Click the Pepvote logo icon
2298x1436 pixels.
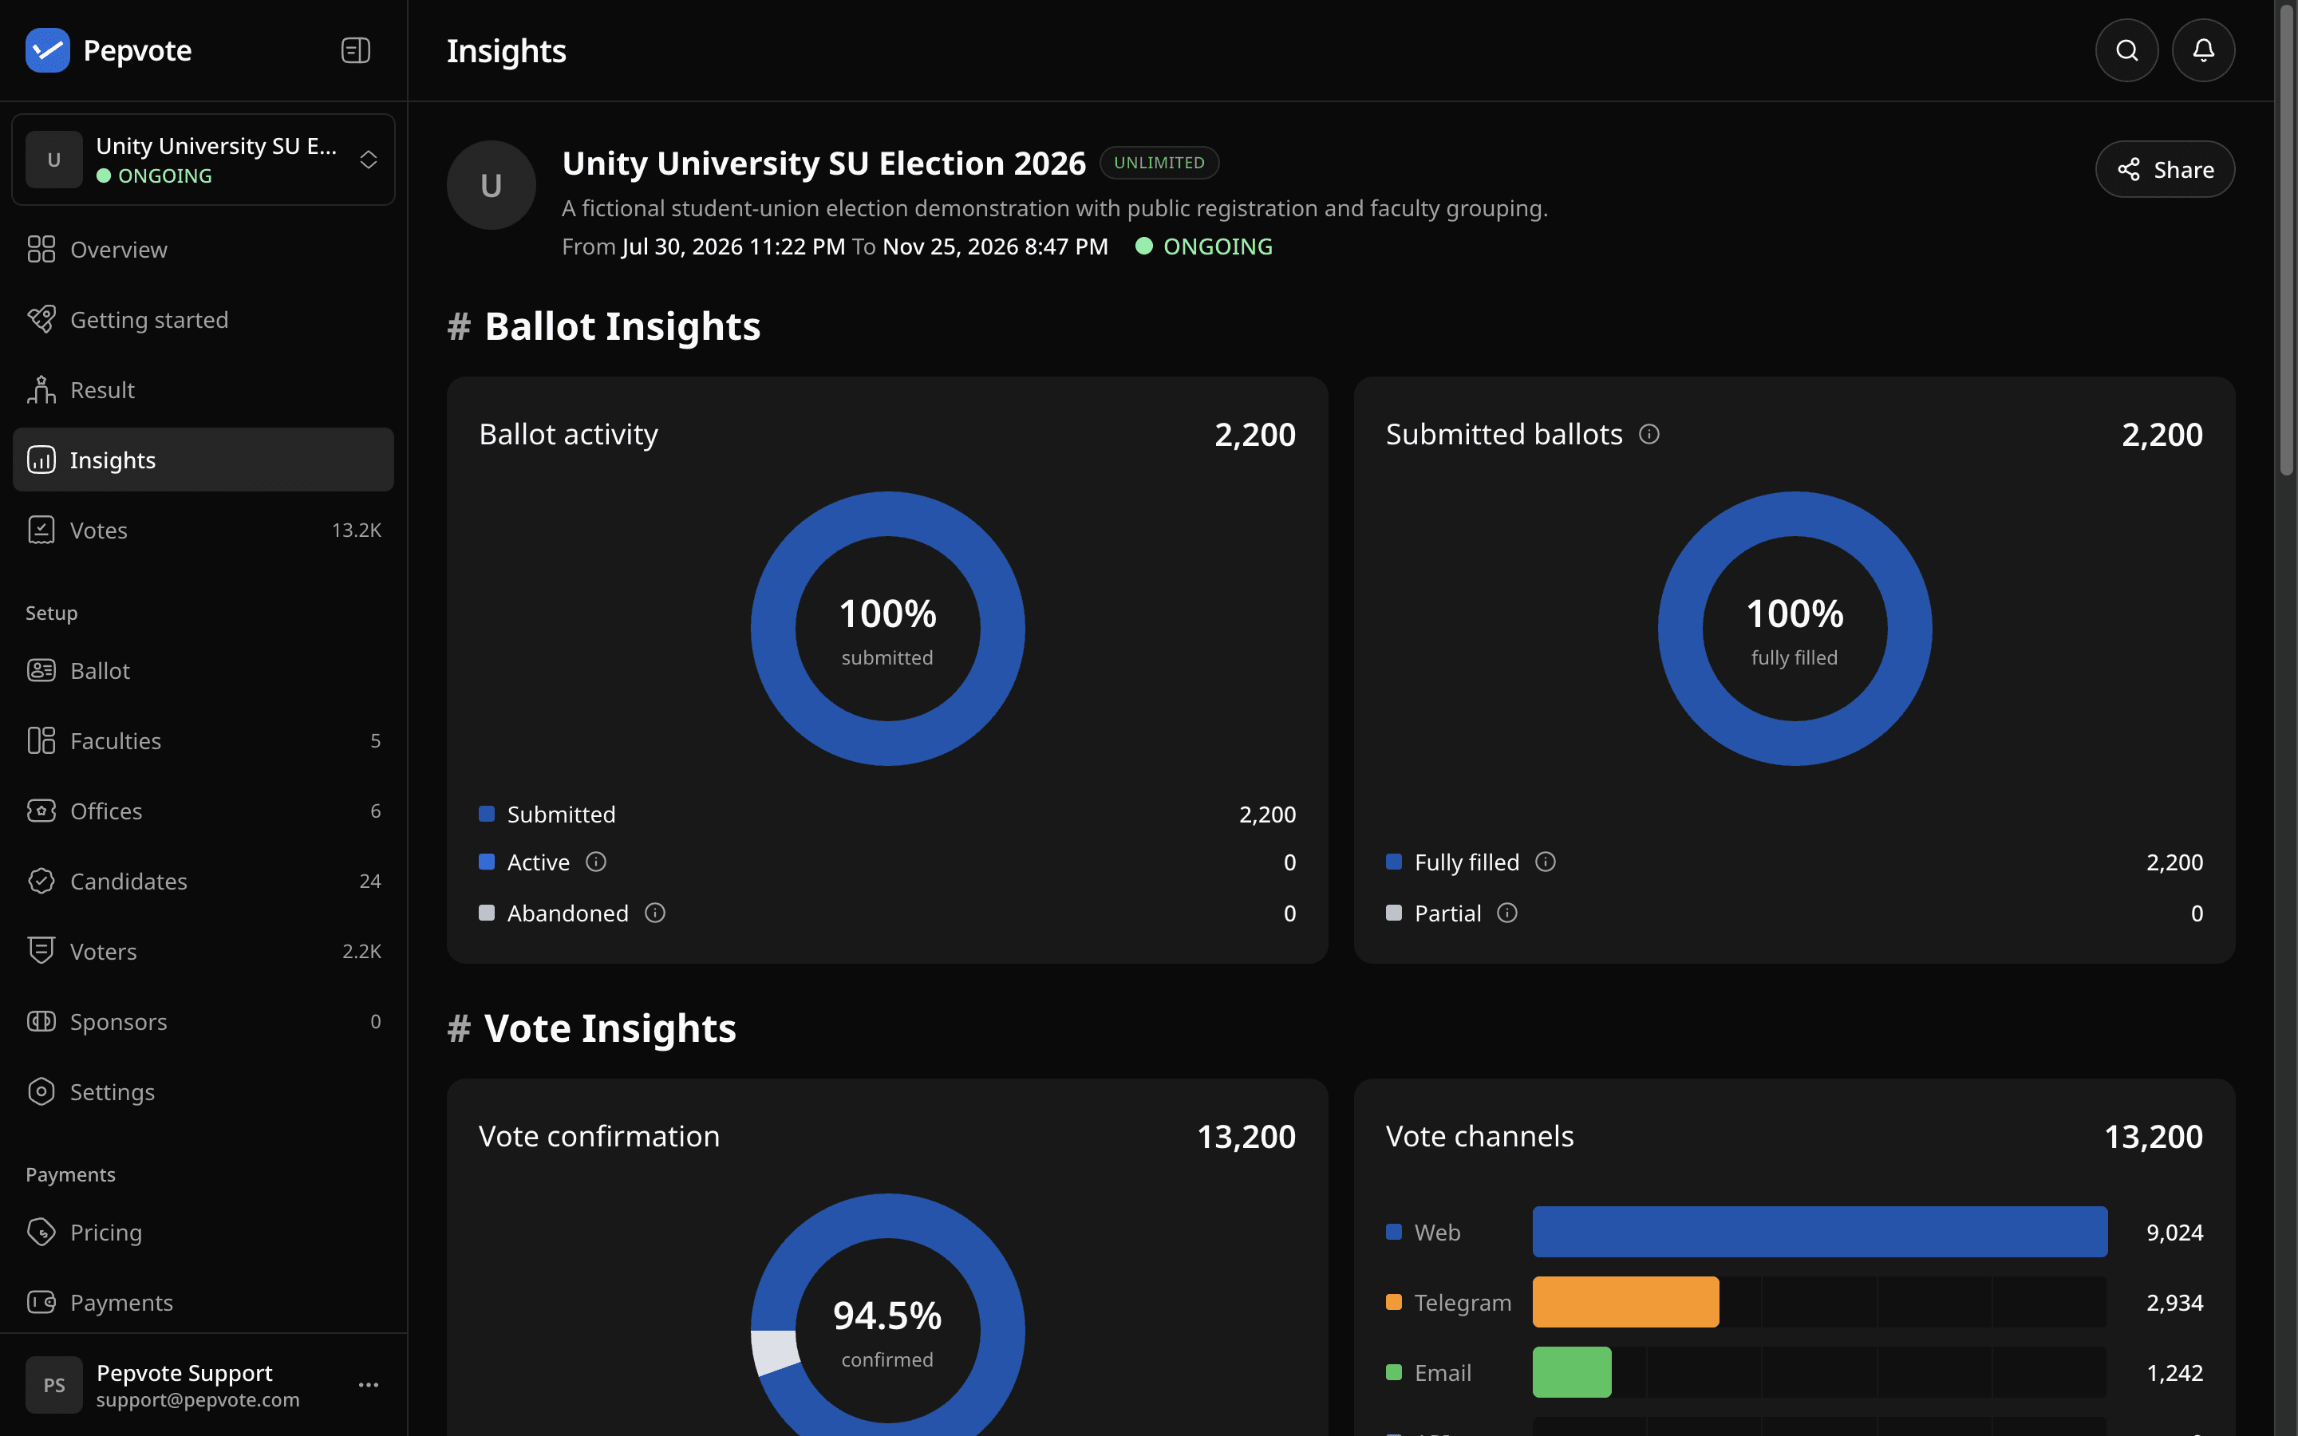click(x=48, y=50)
